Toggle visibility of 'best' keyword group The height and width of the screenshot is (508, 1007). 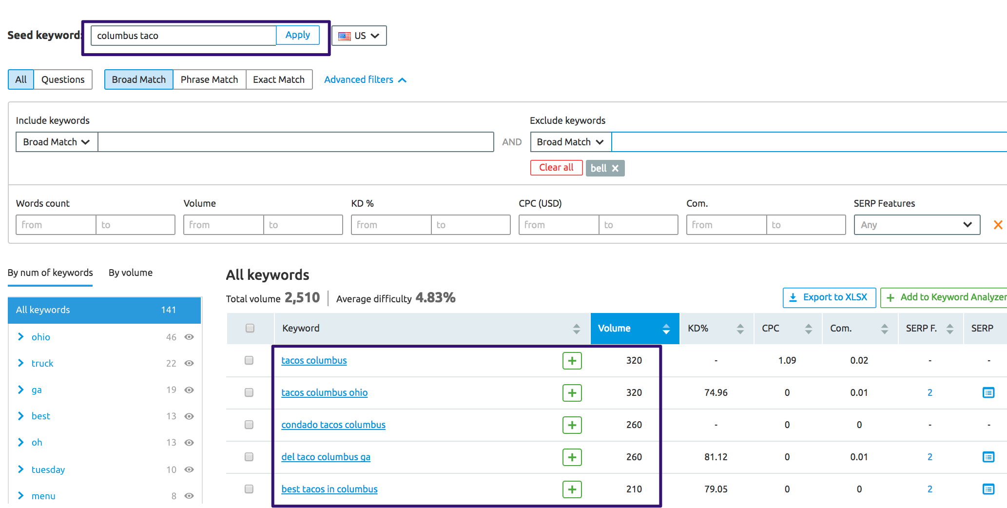189,416
